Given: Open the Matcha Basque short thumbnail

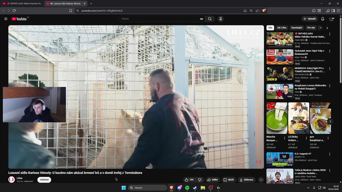Looking at the screenshot, I should pos(277,118).
